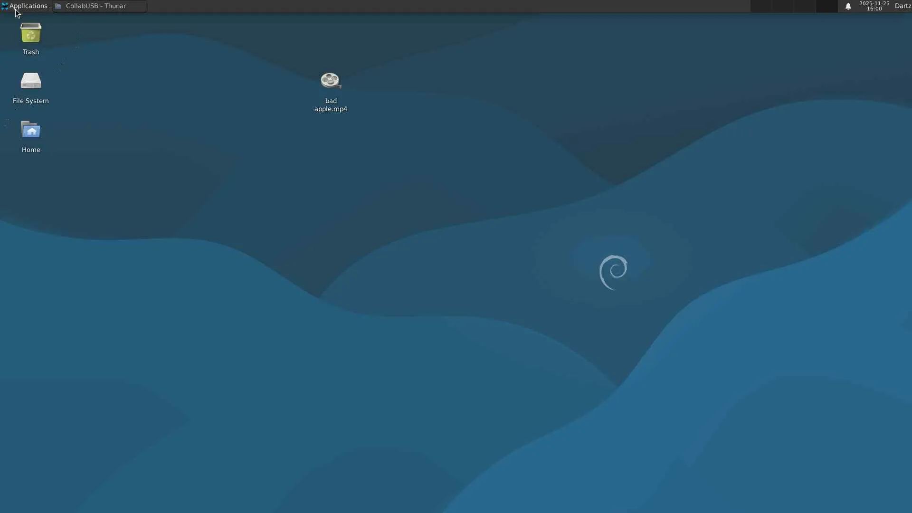Switch to the second workspace
The width and height of the screenshot is (912, 513).
(x=783, y=6)
